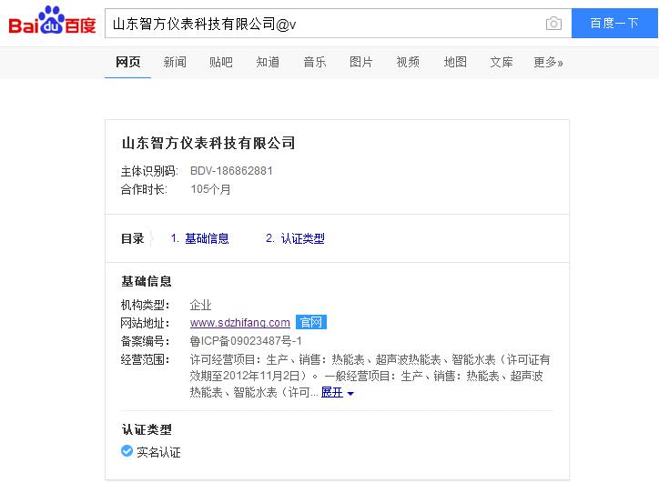
Task: Click the 主体识别码 label
Action: click(x=149, y=171)
